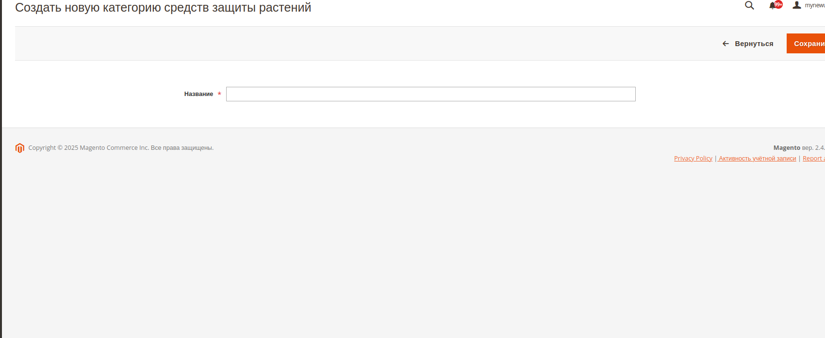Open the Report link in footer

(x=814, y=159)
